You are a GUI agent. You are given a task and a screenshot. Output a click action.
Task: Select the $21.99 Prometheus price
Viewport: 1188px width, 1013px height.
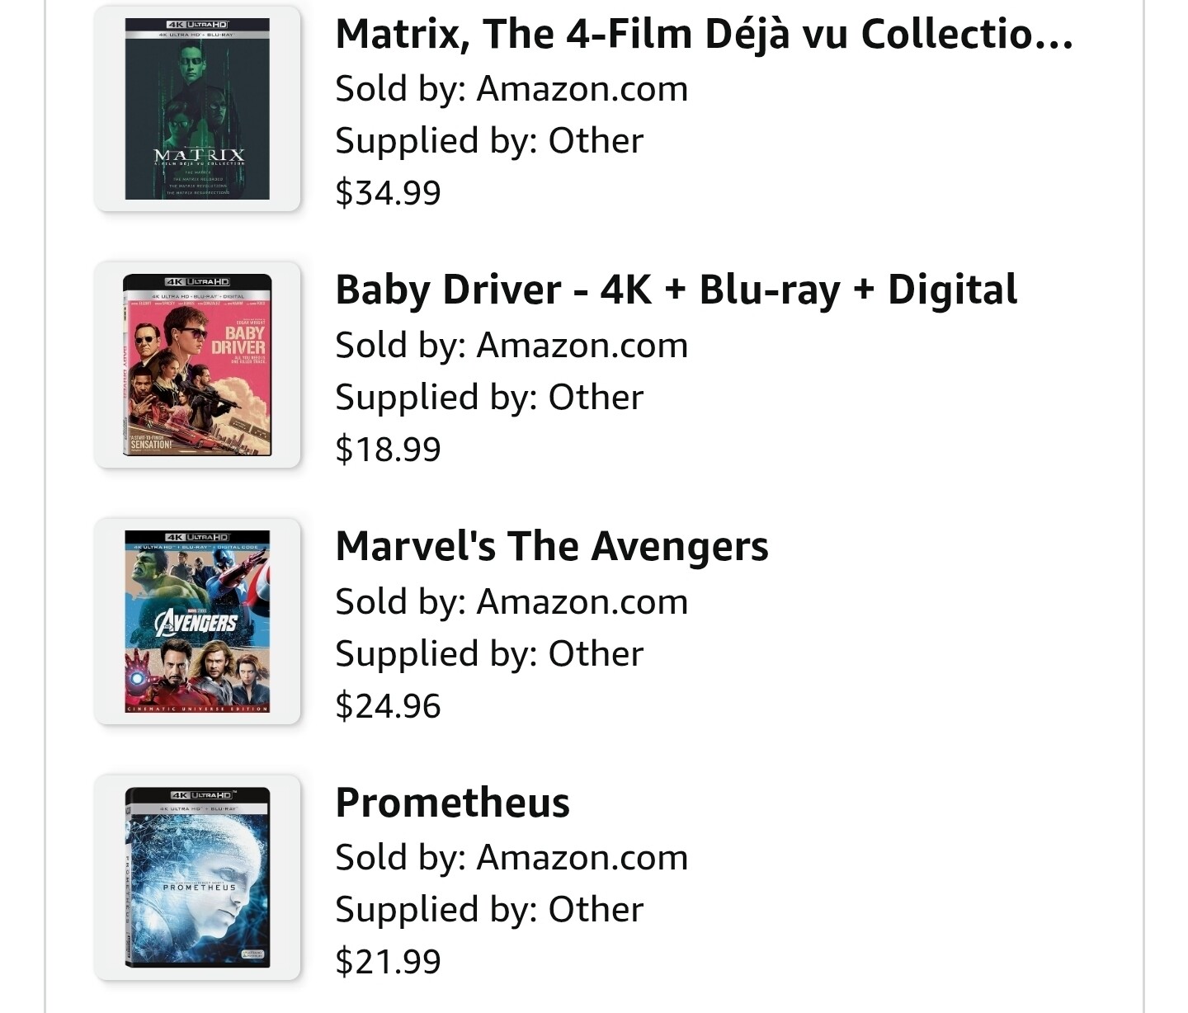388,962
